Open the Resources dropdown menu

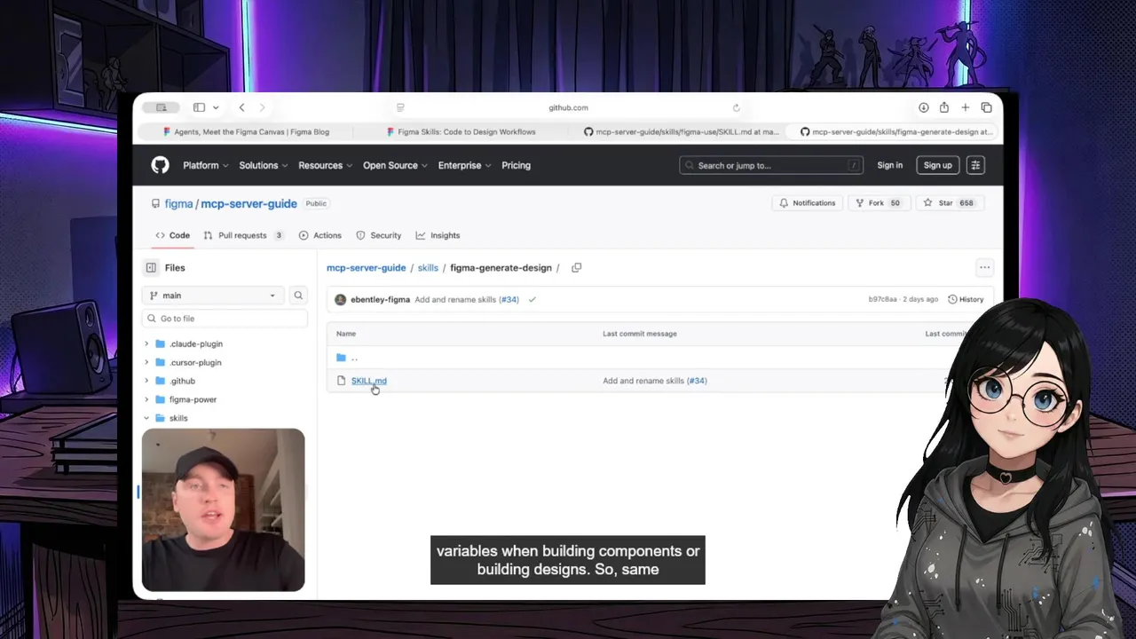(x=325, y=165)
